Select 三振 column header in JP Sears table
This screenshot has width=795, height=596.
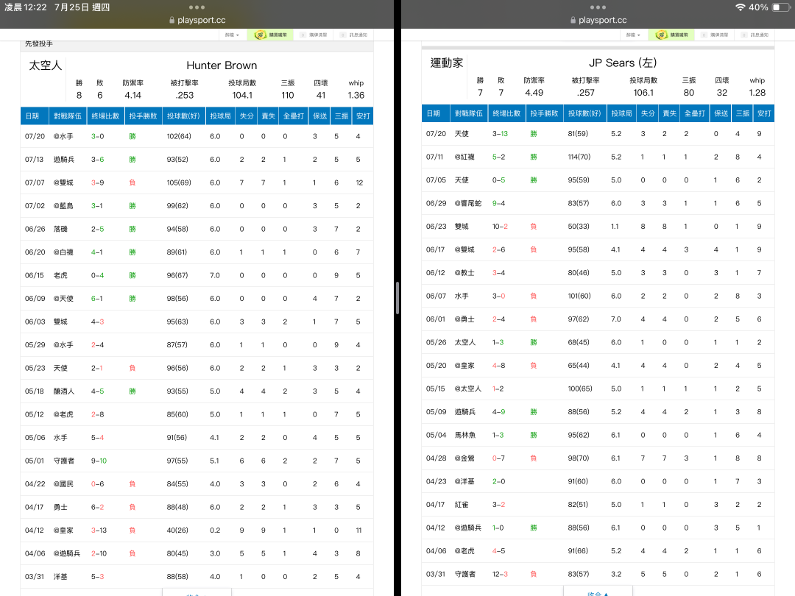tap(743, 113)
